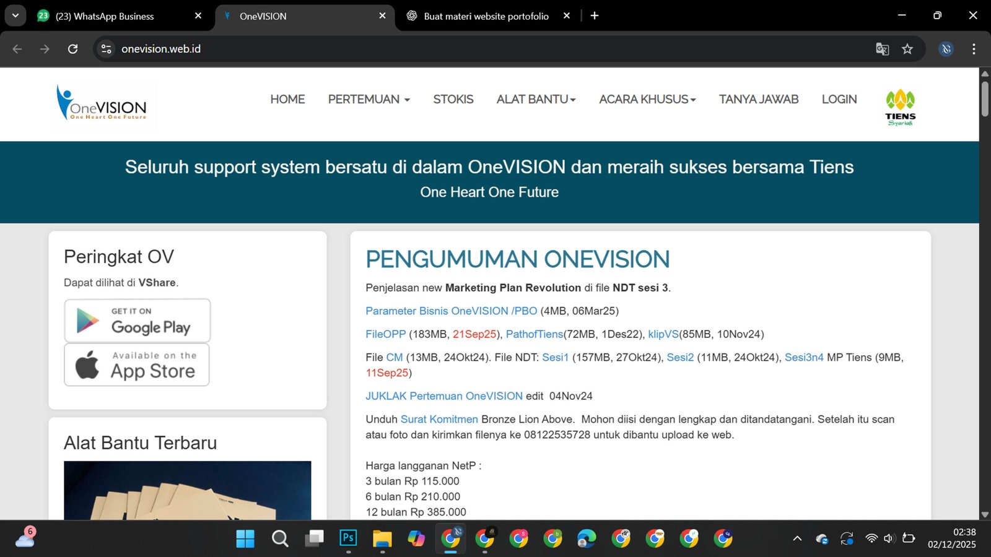The image size is (991, 557).
Task: Open the ACARA KHUSUS dropdown
Action: [647, 100]
